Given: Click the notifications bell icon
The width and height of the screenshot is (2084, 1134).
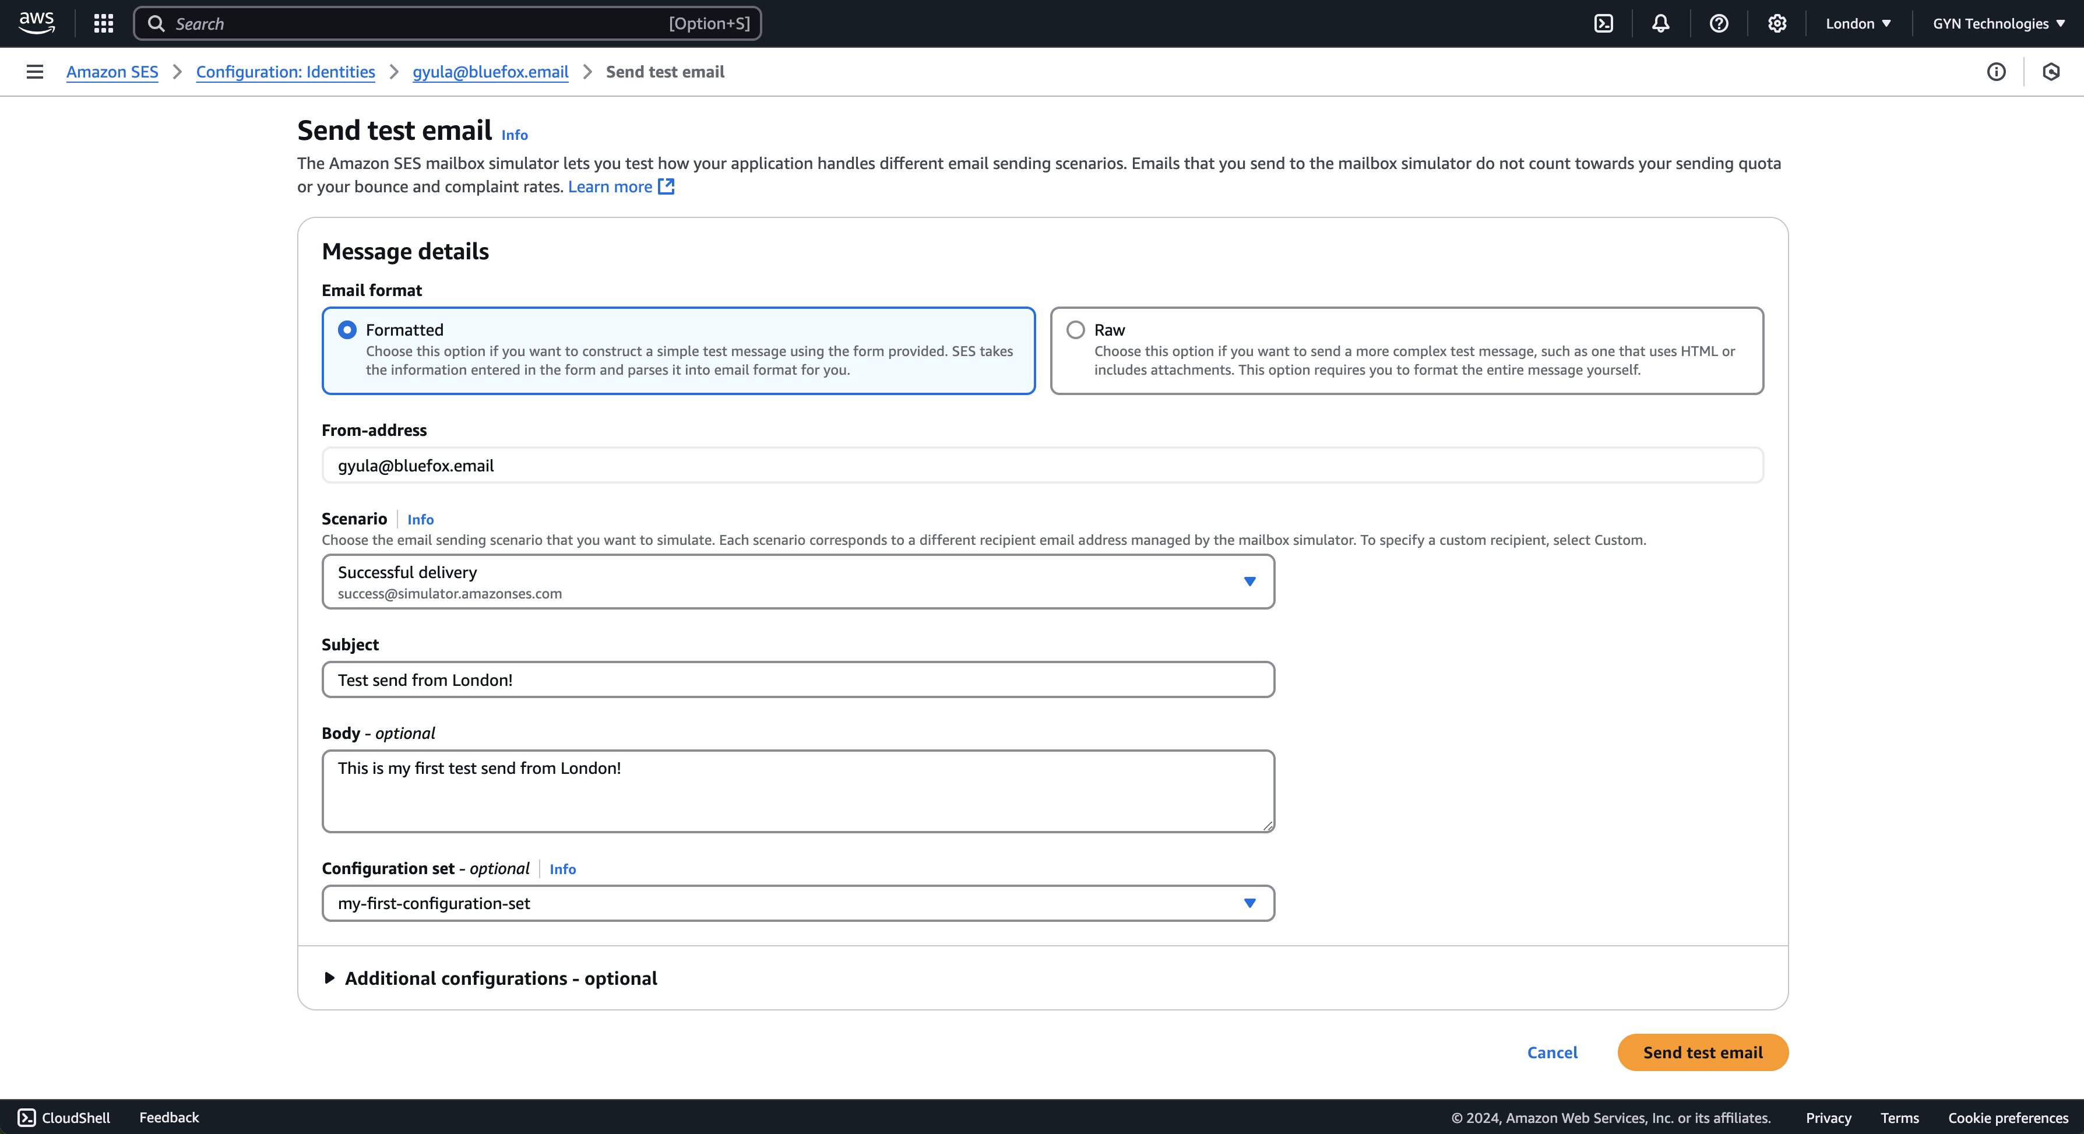Looking at the screenshot, I should (x=1661, y=22).
